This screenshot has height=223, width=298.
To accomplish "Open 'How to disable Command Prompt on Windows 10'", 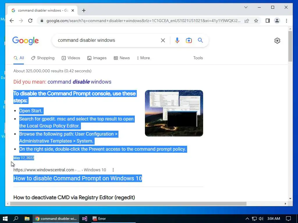I will point(78,178).
